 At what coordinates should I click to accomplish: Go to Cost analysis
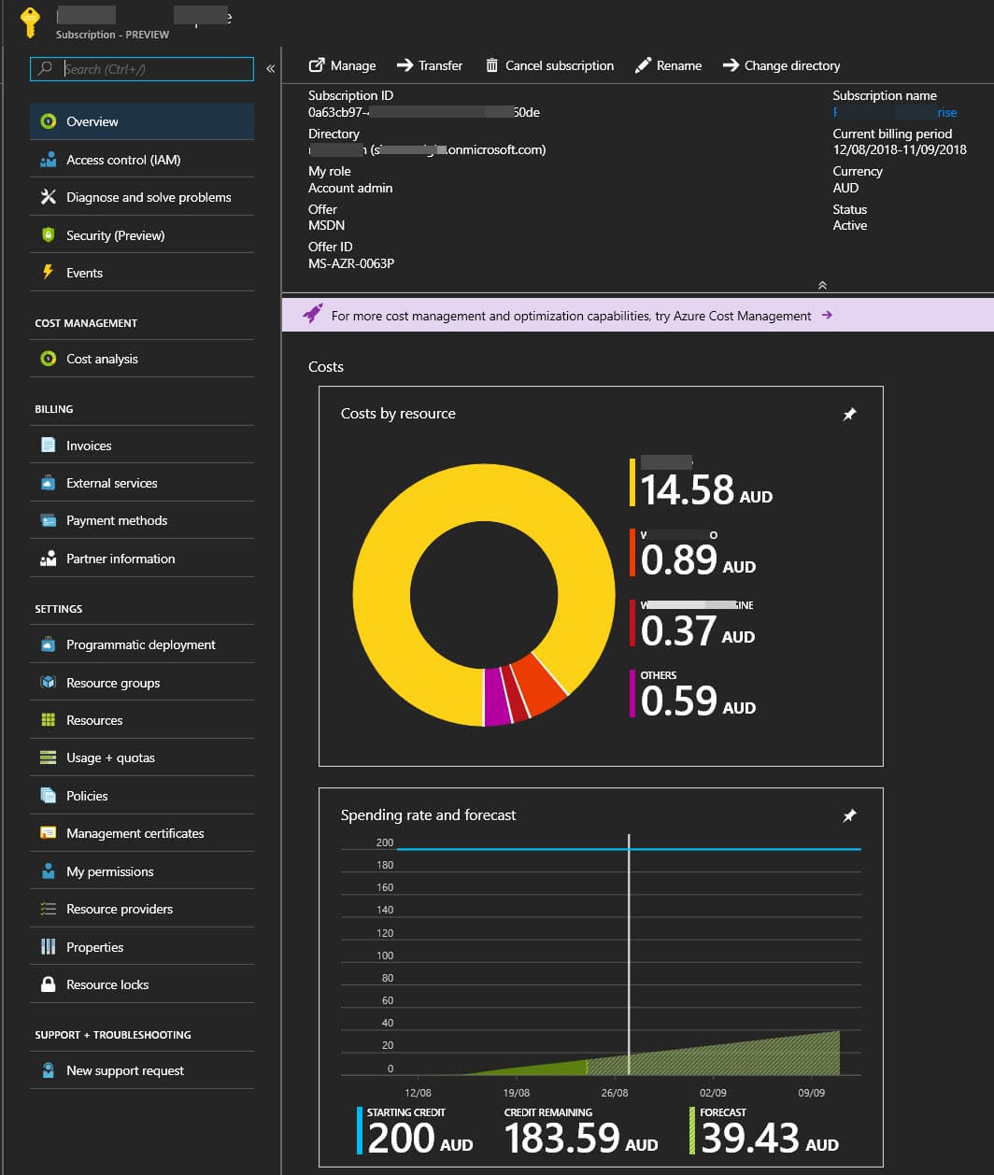click(142, 359)
